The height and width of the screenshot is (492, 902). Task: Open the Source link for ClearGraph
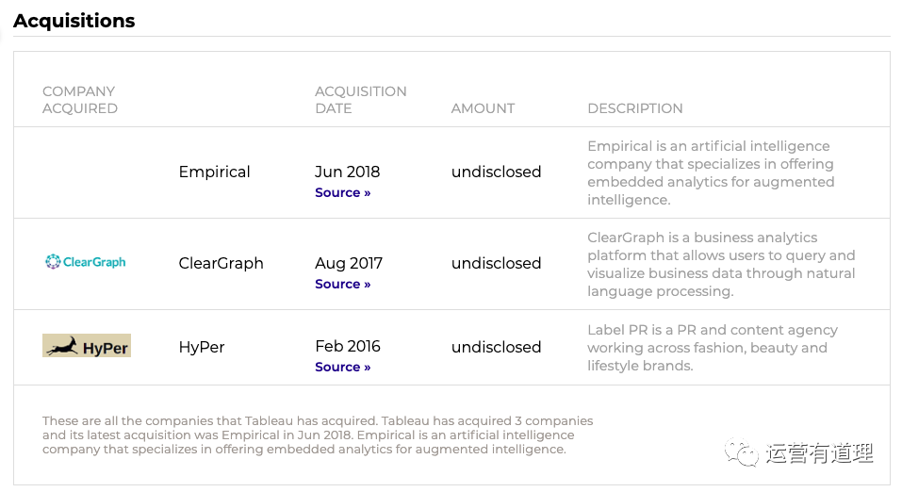coord(342,285)
